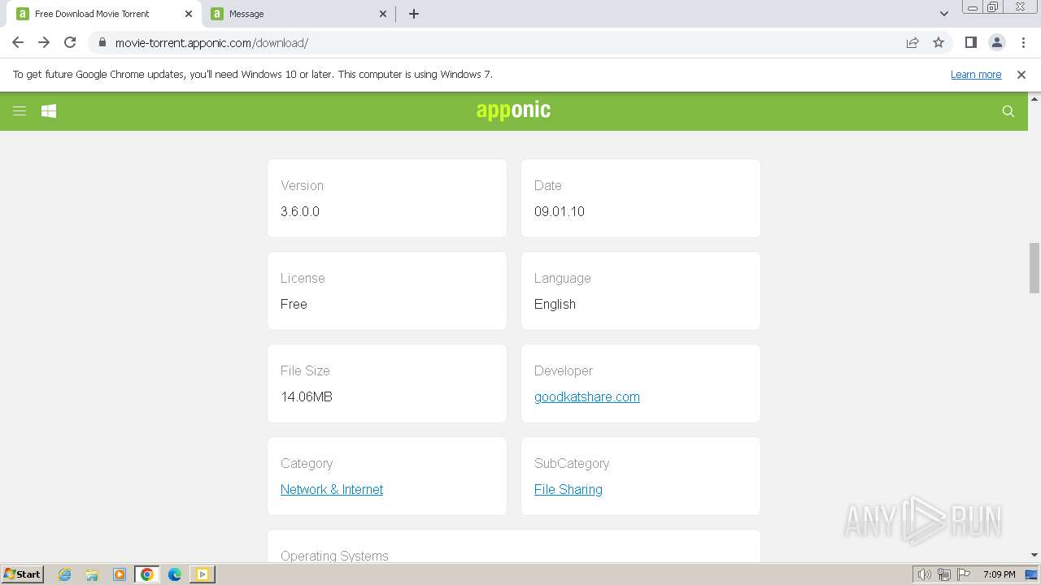Open the Action Center flag icon

click(964, 574)
